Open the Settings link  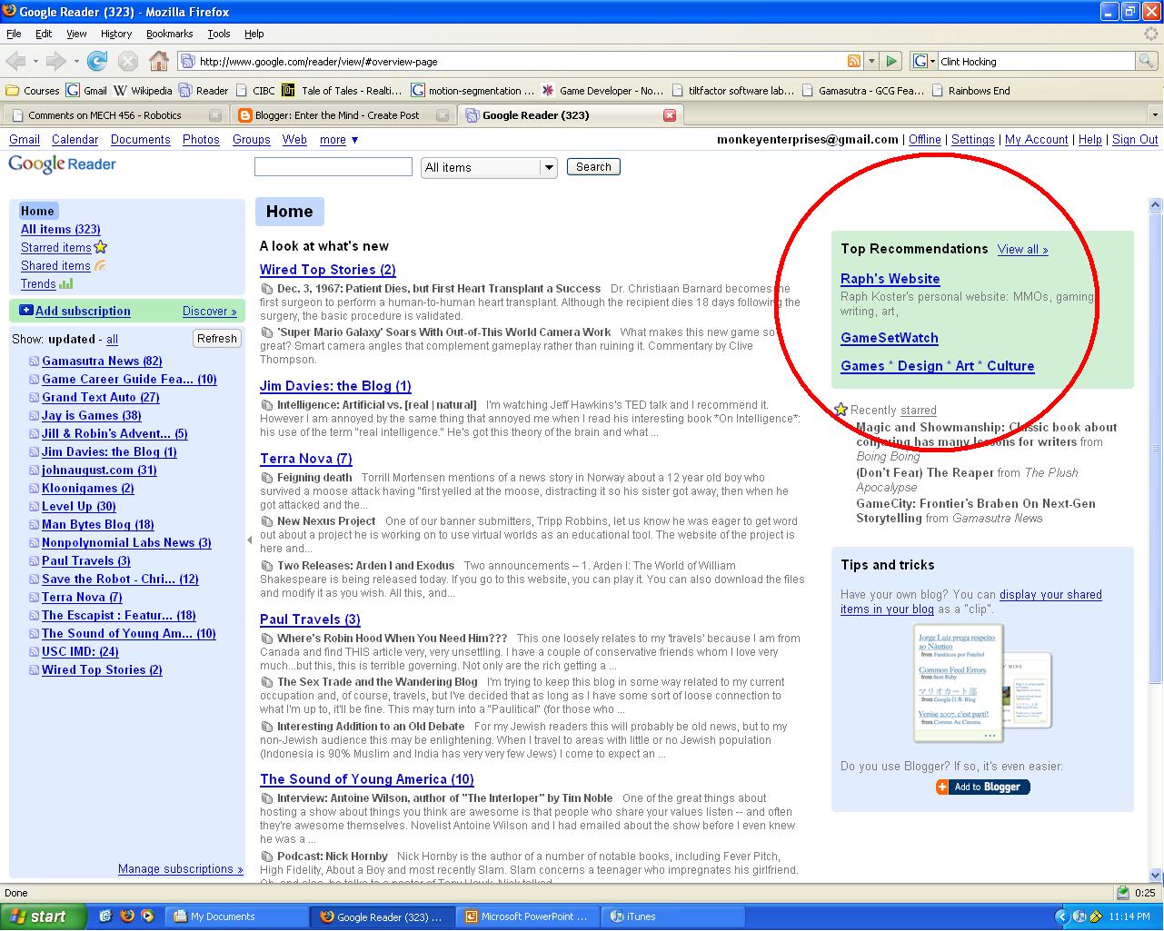coord(973,140)
